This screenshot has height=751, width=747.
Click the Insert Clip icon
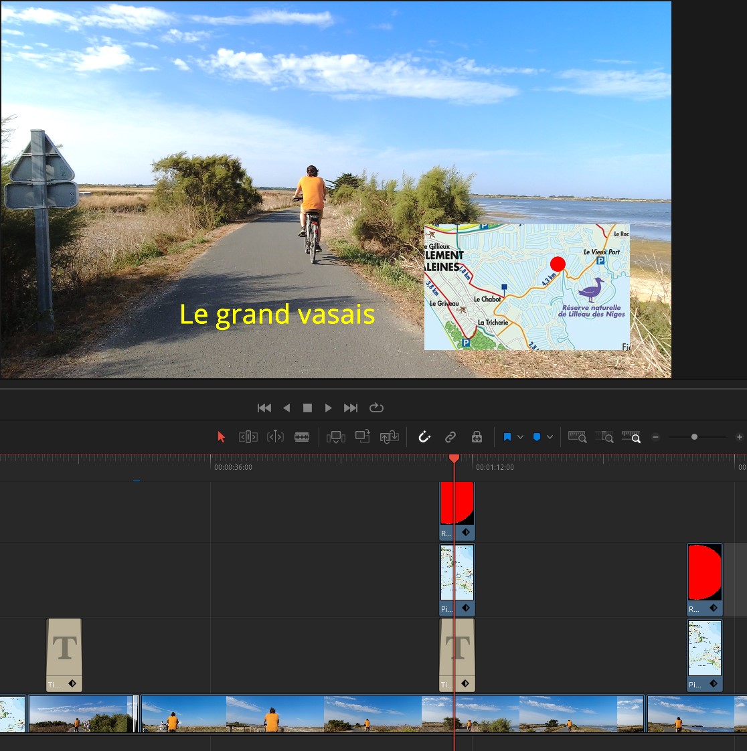tap(335, 437)
